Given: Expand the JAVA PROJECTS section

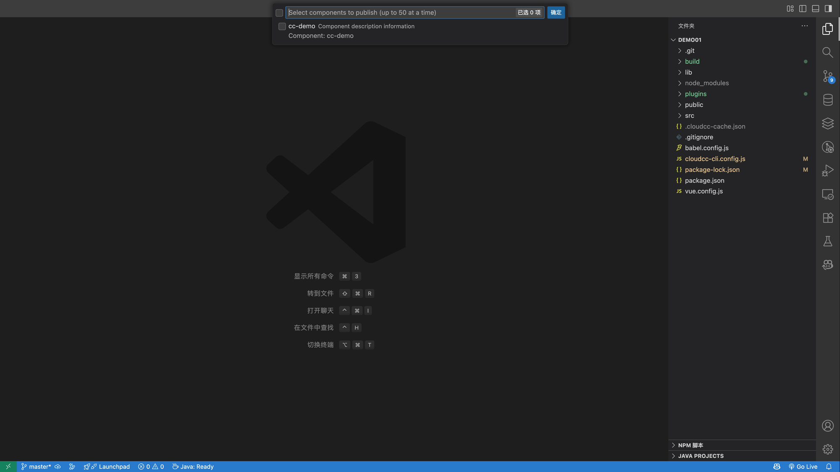Looking at the screenshot, I should (701, 456).
